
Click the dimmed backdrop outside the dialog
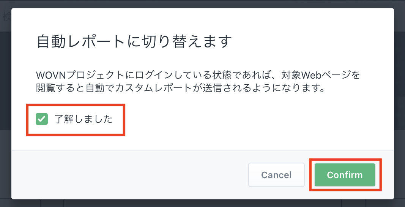click(399, 114)
